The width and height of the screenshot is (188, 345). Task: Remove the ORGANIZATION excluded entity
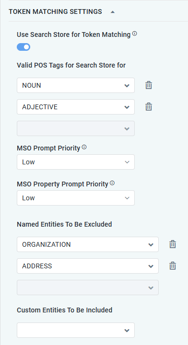(173, 244)
